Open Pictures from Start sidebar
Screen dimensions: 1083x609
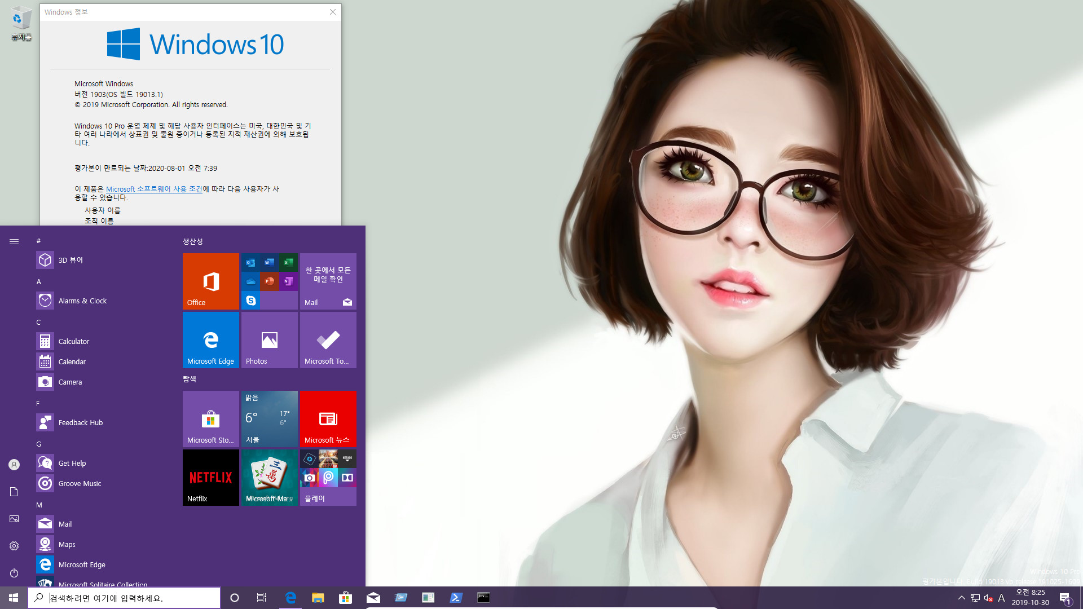(14, 519)
